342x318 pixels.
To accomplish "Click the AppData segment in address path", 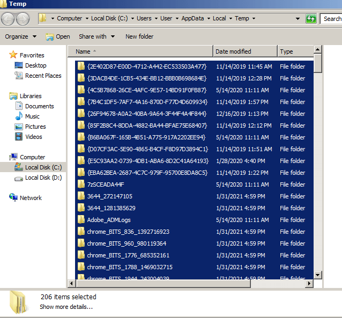I will (193, 18).
